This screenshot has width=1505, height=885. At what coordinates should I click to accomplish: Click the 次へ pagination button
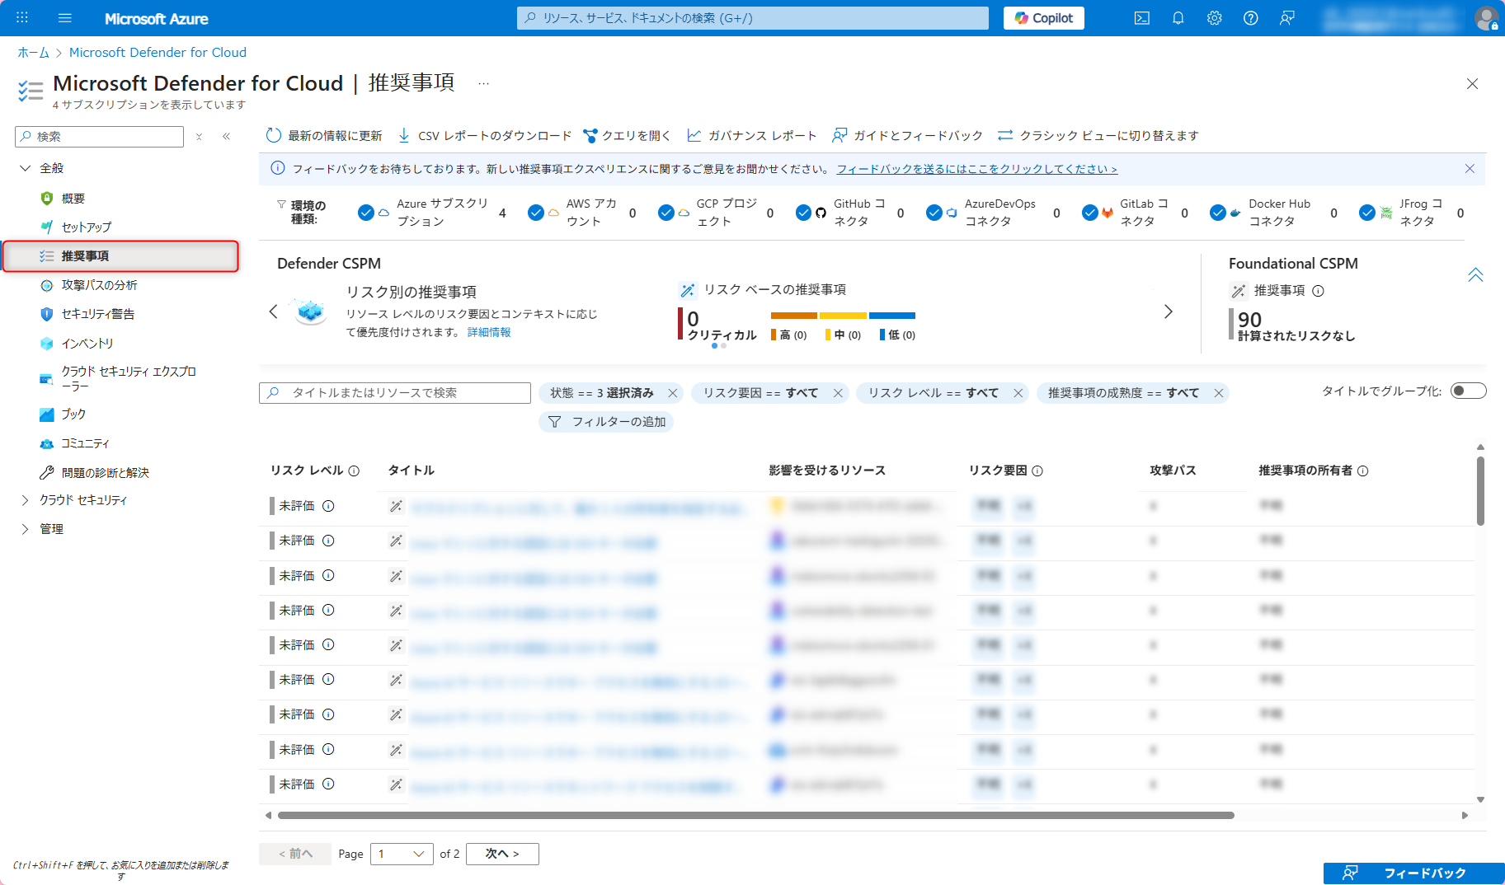pyautogui.click(x=502, y=854)
